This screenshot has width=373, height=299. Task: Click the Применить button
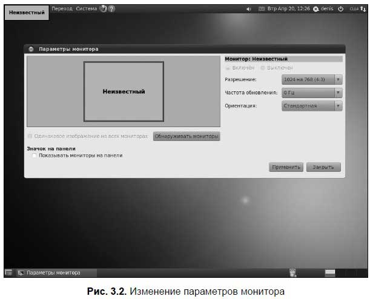pyautogui.click(x=285, y=167)
